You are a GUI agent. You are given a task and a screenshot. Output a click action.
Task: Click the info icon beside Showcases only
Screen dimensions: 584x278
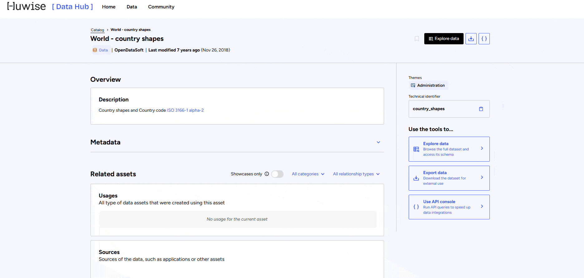[267, 174]
